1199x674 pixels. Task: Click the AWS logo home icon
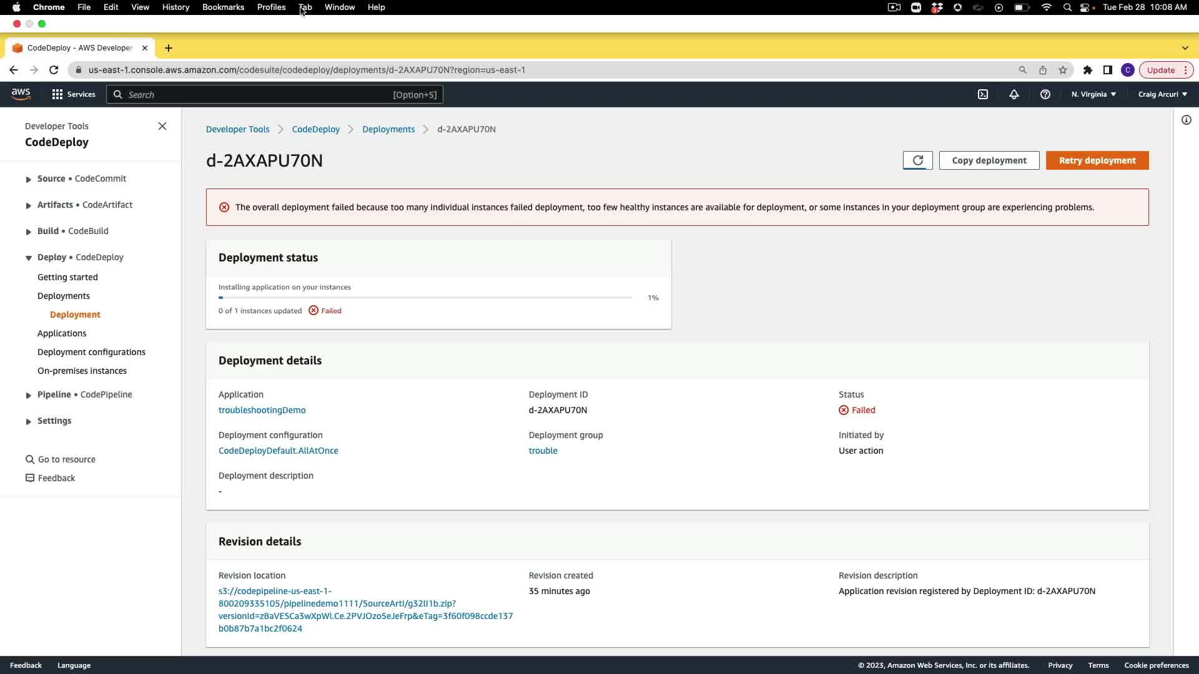[21, 94]
